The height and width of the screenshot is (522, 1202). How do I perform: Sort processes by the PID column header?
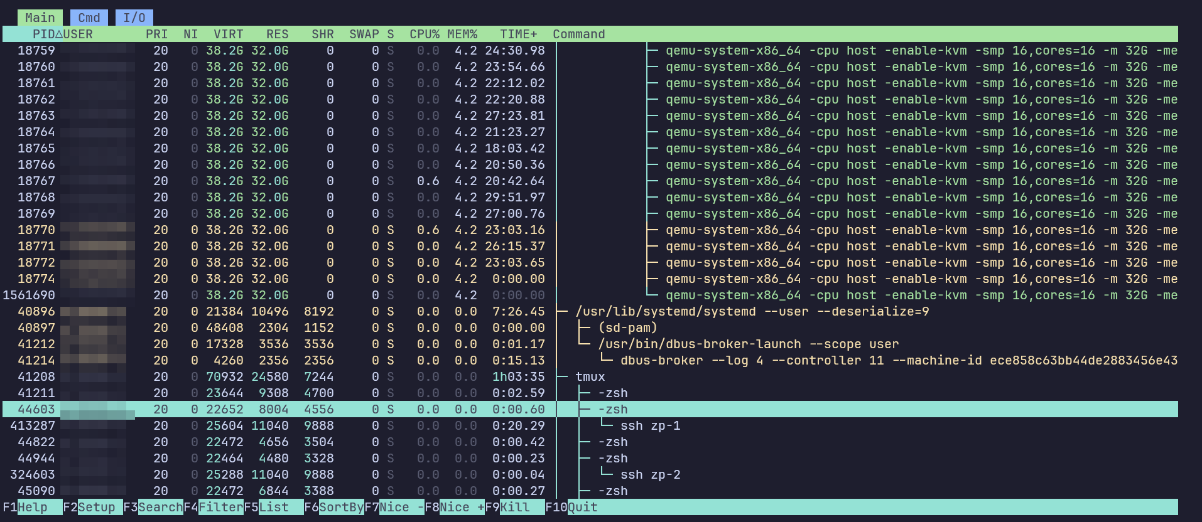(44, 34)
